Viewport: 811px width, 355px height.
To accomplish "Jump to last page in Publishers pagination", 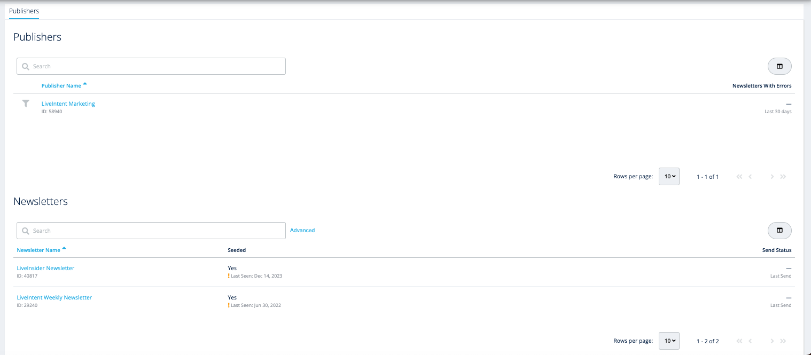I will coord(783,177).
